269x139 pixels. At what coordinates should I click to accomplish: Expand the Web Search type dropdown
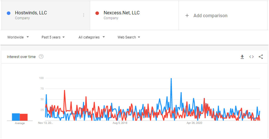click(x=129, y=37)
